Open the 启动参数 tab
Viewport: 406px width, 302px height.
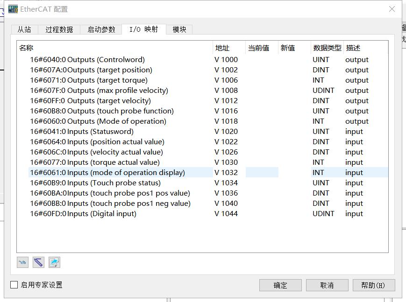(101, 29)
